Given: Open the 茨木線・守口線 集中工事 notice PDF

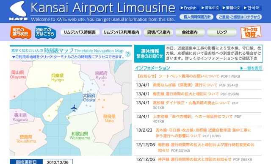Looking at the screenshot, I should coord(203,133).
